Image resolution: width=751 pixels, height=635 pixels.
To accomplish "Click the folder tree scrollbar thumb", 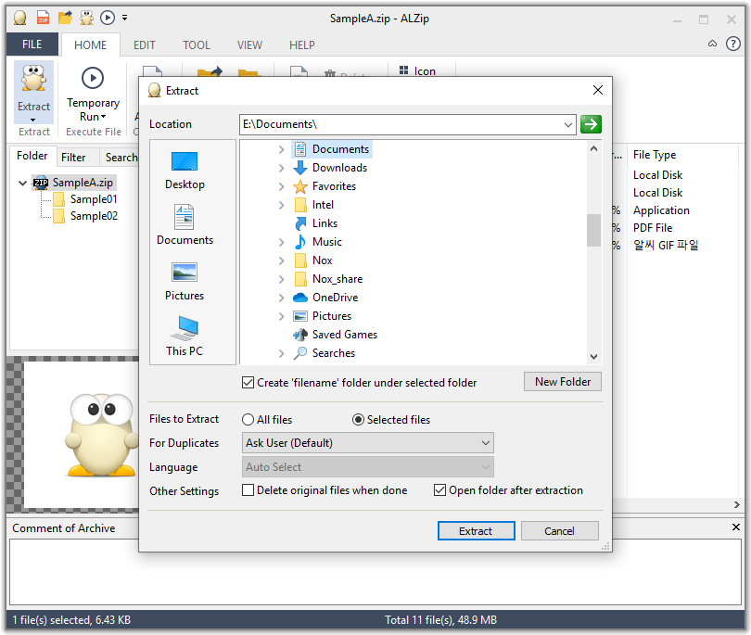I will 593,230.
